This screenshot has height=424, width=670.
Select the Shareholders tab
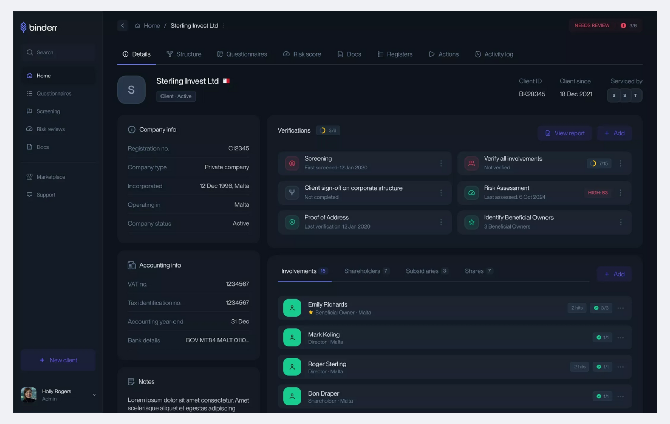pos(366,271)
